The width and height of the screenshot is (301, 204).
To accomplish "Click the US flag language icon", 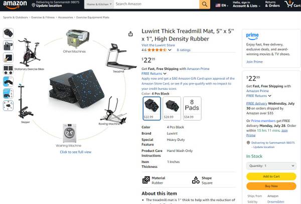I will [x=218, y=5].
